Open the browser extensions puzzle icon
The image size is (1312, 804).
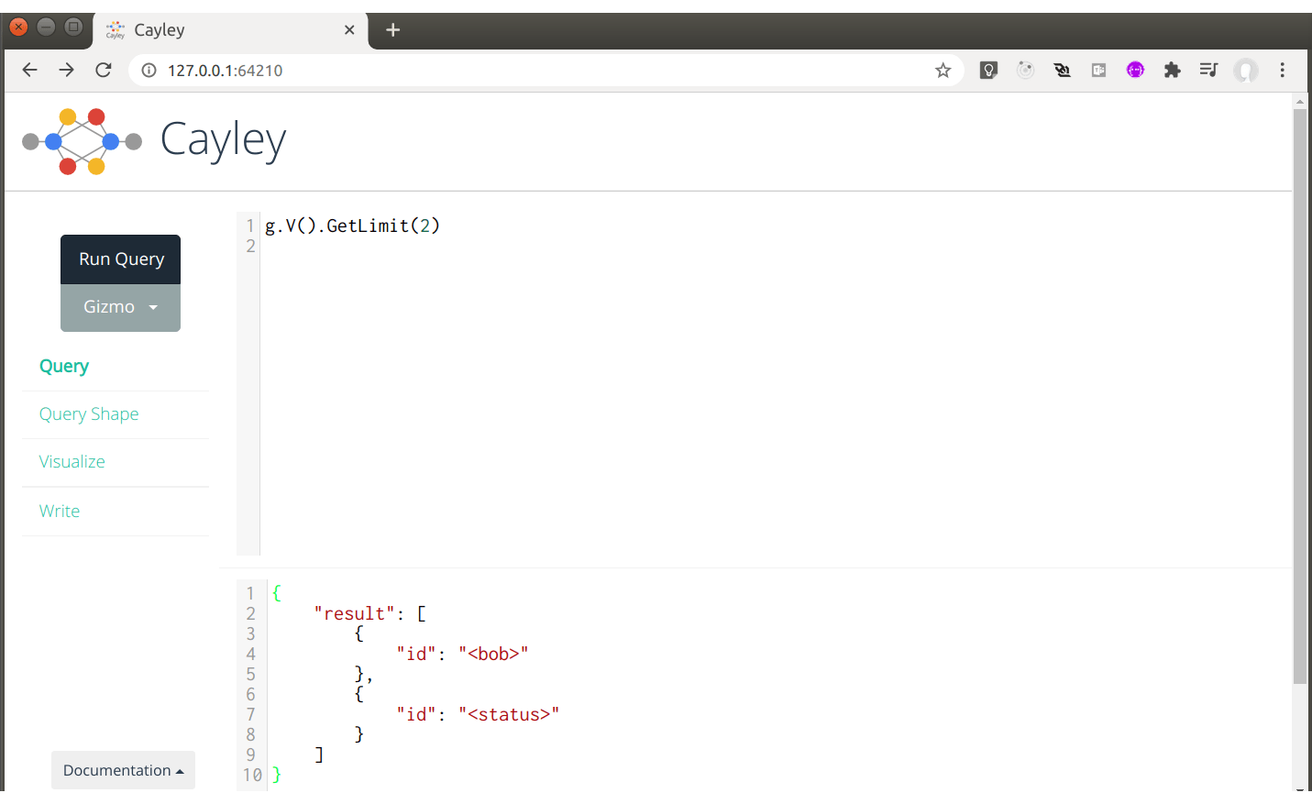1172,69
